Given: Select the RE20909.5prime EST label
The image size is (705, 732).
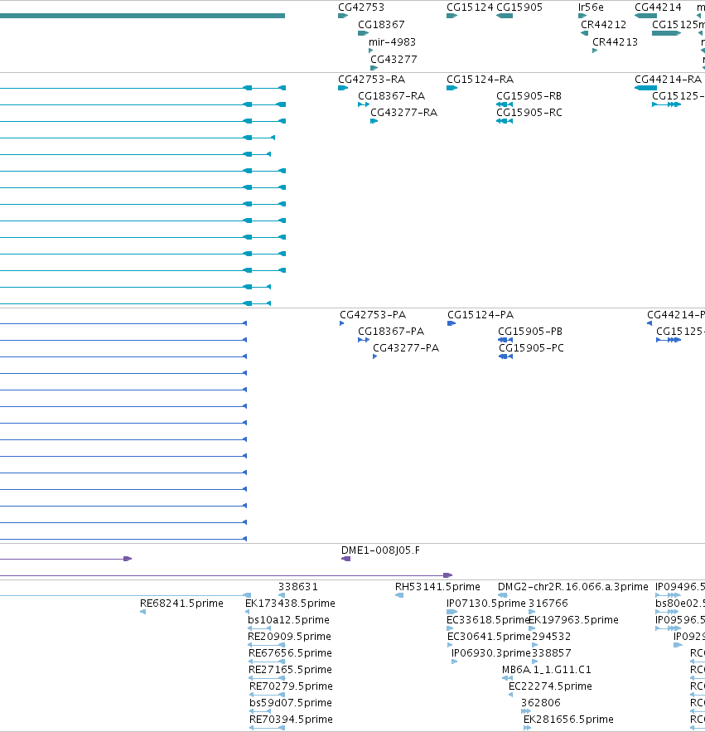Looking at the screenshot, I should tap(290, 637).
